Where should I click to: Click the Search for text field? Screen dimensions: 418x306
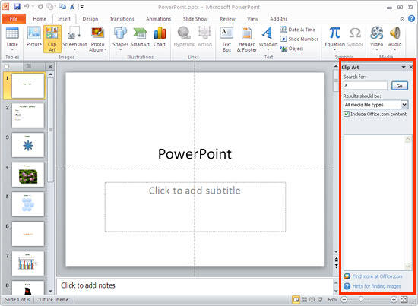click(366, 86)
